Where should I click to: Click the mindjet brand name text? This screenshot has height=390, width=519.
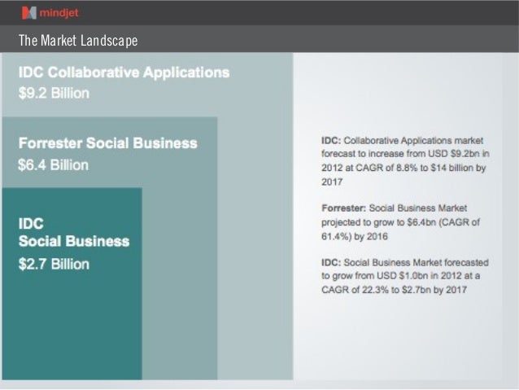59,13
